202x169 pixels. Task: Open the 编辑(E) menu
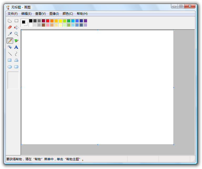pos(26,14)
